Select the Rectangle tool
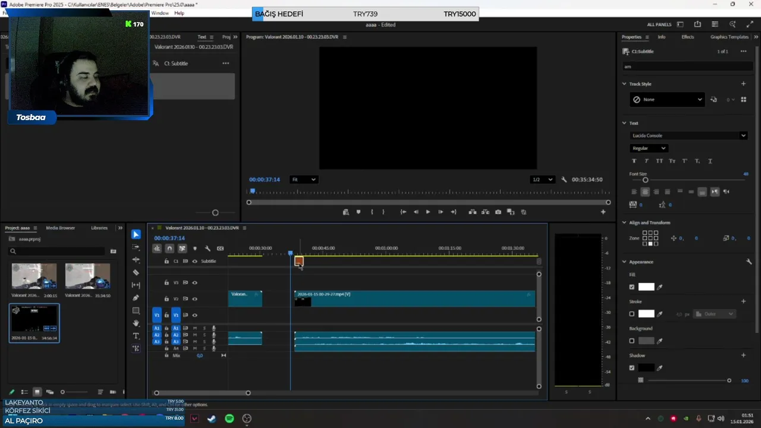 pos(136,310)
